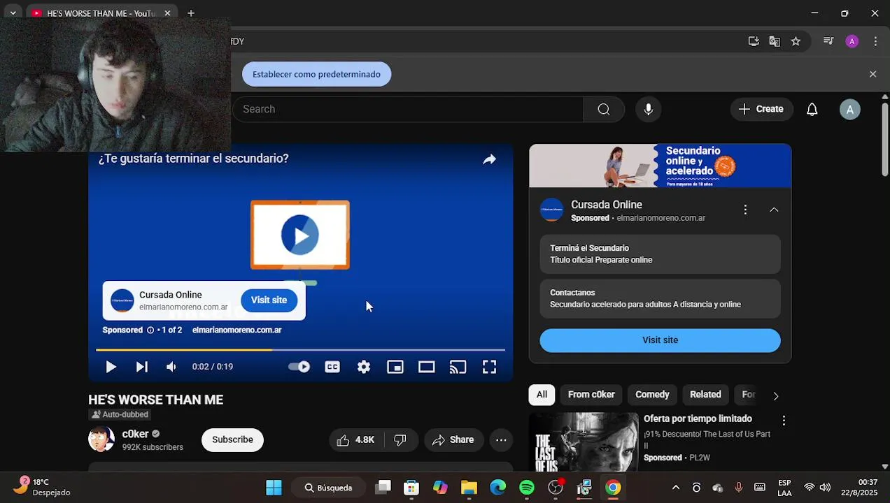This screenshot has width=890, height=503.
Task: Bookmark this page with the star
Action: tap(796, 41)
